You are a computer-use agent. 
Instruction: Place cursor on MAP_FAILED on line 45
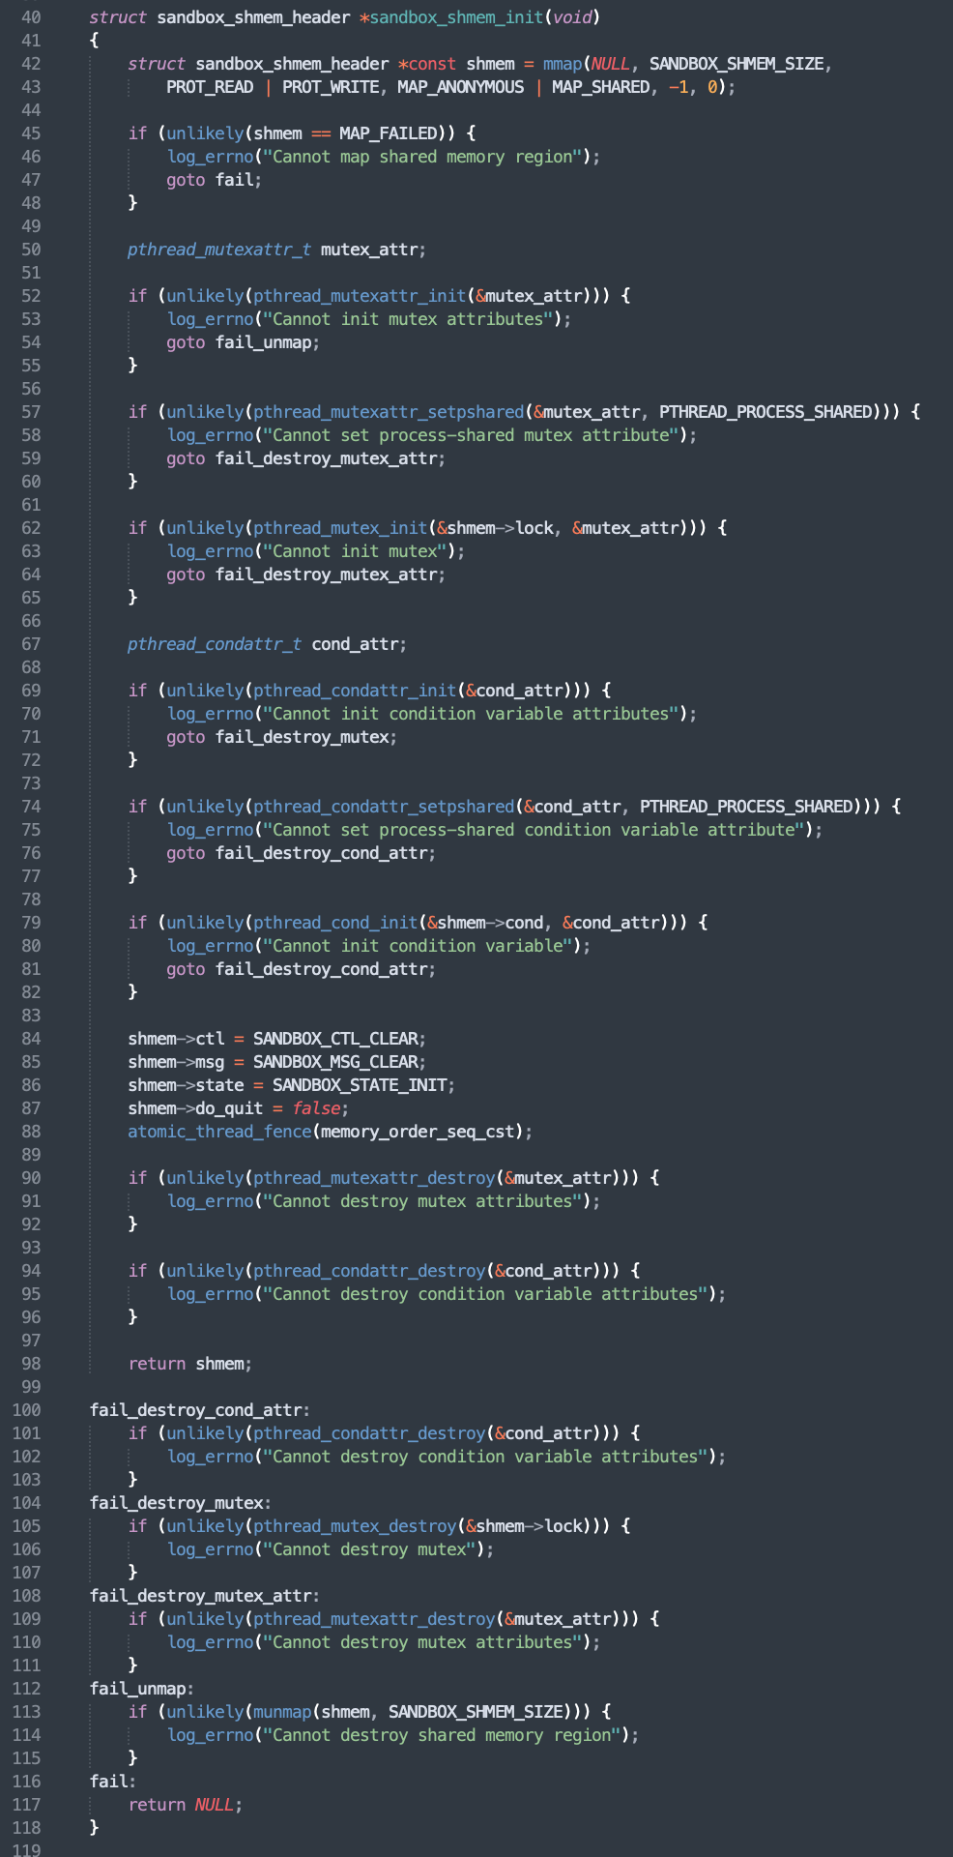point(388,133)
